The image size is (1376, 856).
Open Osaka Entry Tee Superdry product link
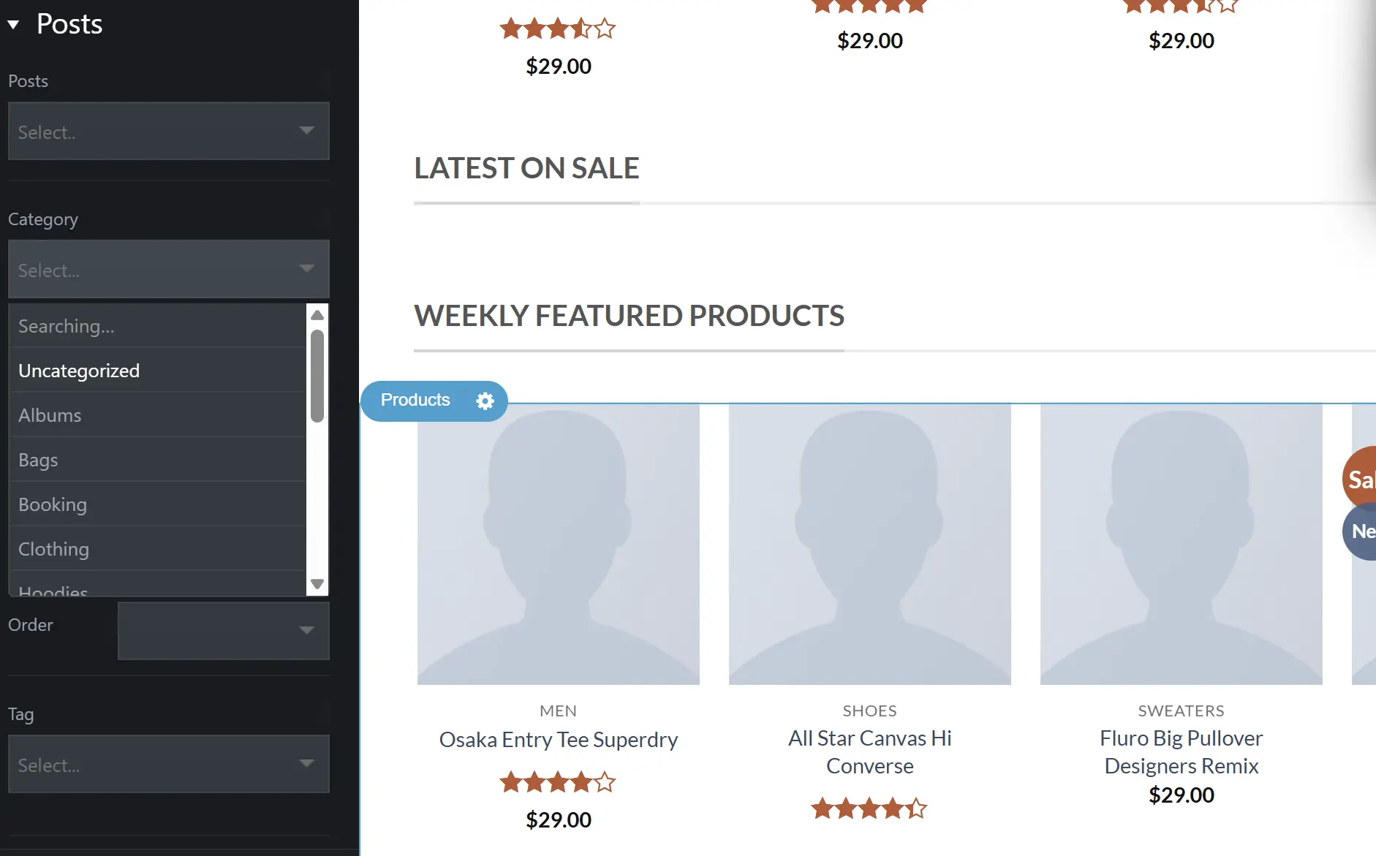coord(559,740)
